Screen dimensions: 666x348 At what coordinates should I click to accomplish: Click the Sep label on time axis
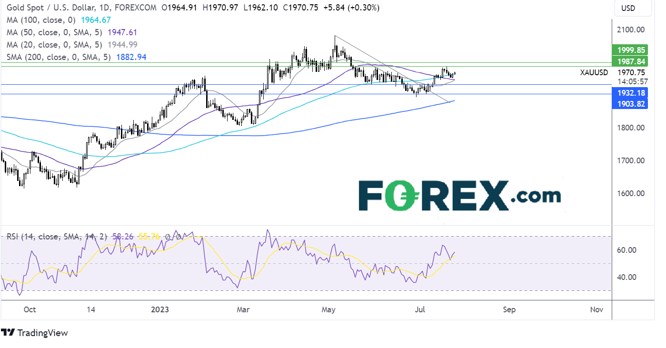(x=509, y=309)
